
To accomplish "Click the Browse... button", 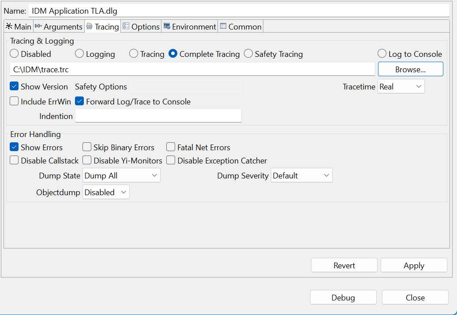I will click(410, 69).
